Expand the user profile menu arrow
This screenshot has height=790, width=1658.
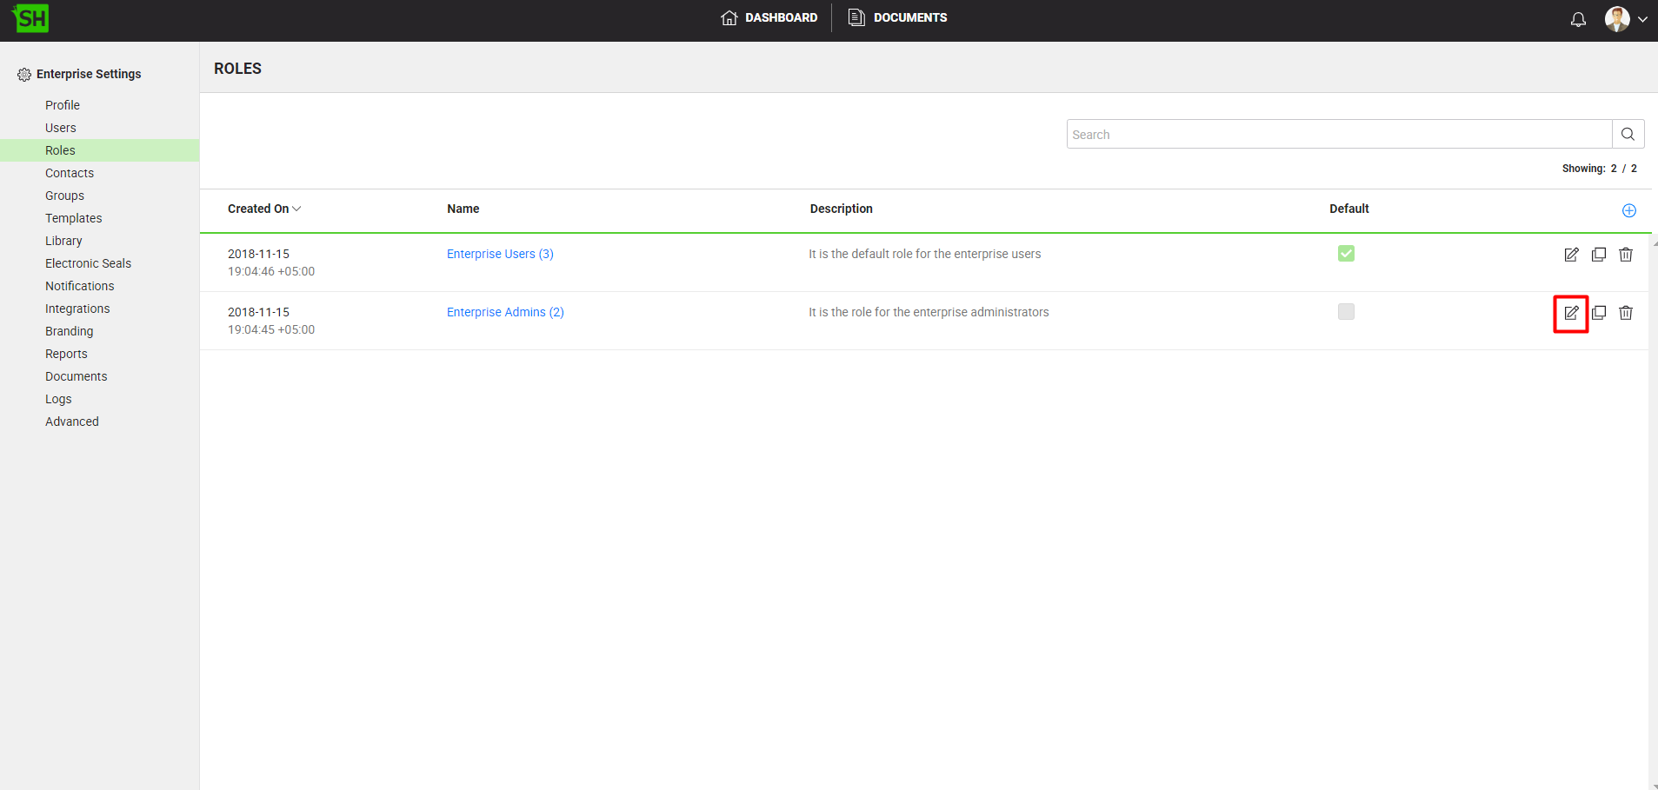[1642, 19]
